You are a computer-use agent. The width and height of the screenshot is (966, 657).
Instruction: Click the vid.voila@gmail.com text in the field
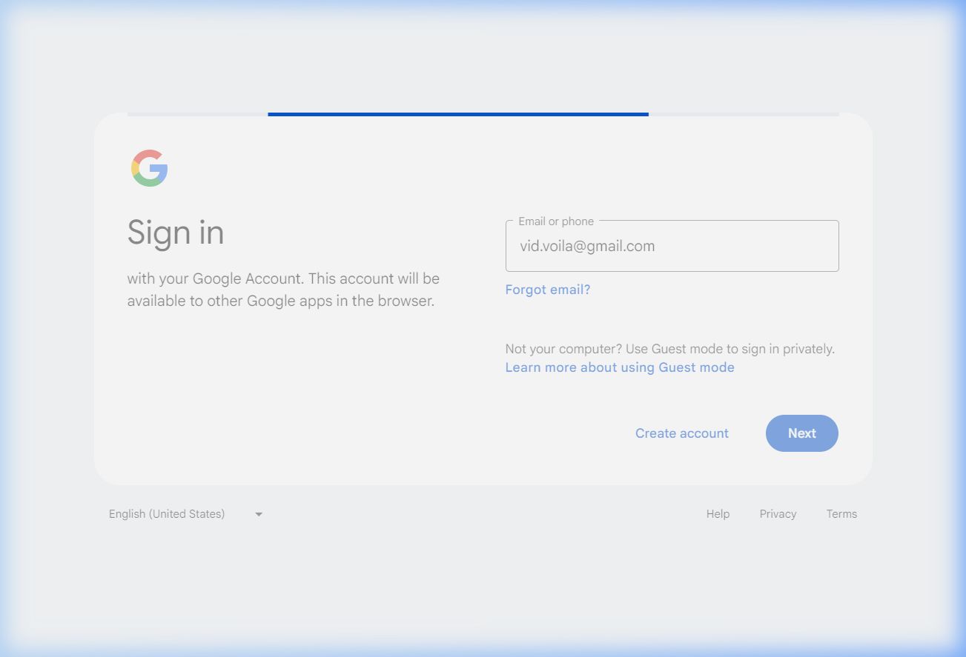click(x=587, y=247)
